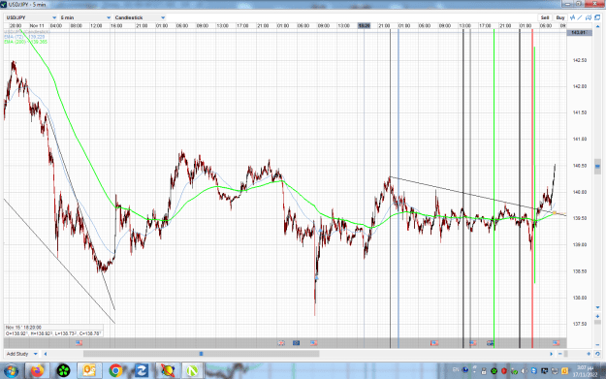Click the EU flag economic event marker
606x379 pixels.
click(x=296, y=343)
